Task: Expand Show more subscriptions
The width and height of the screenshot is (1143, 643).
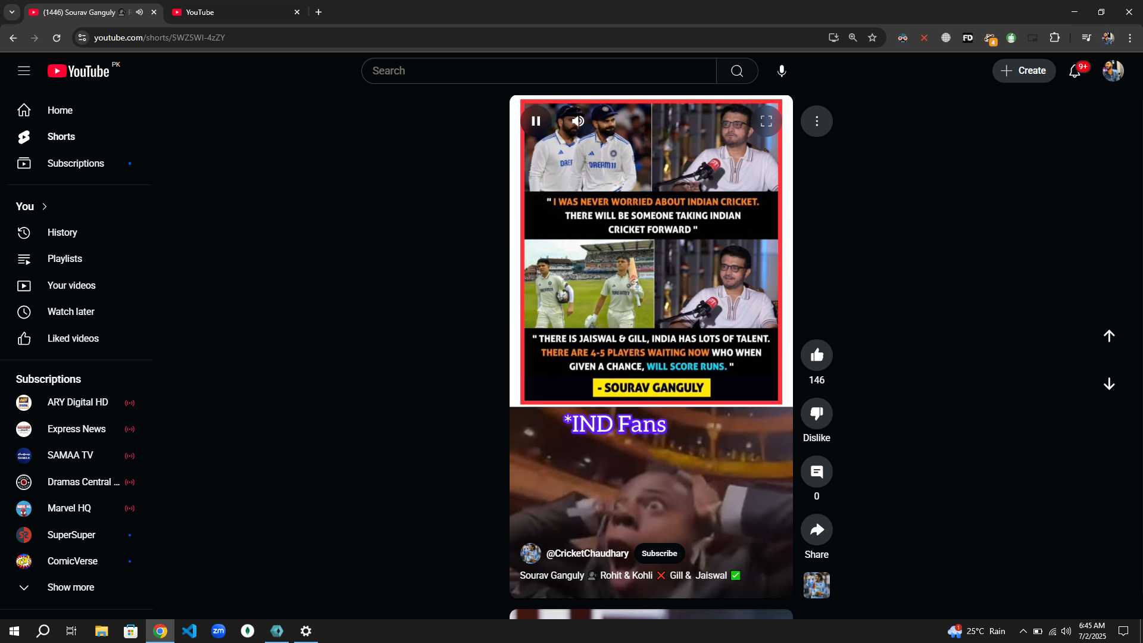Action: click(x=76, y=588)
